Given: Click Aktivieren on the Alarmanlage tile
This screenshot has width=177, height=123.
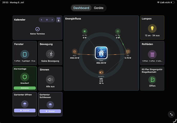Looking at the screenshot, I should 25,88.
